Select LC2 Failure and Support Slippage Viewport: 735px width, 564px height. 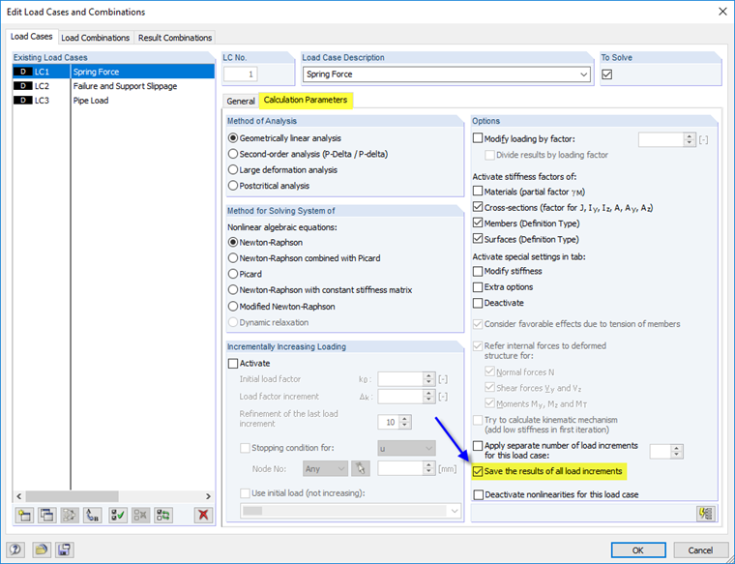coord(113,86)
